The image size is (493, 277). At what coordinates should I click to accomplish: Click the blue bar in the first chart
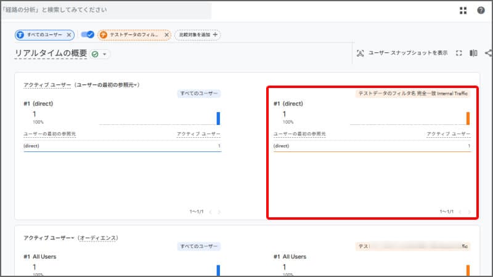point(218,118)
